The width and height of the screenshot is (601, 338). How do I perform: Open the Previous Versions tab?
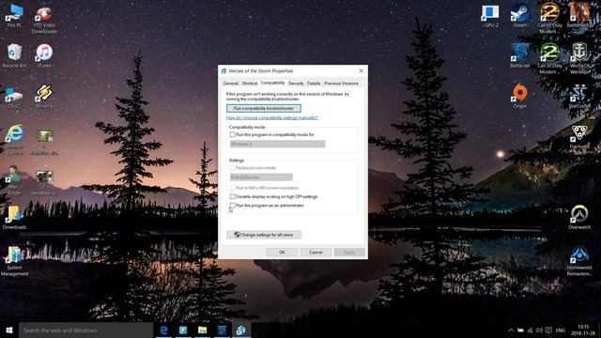[341, 84]
